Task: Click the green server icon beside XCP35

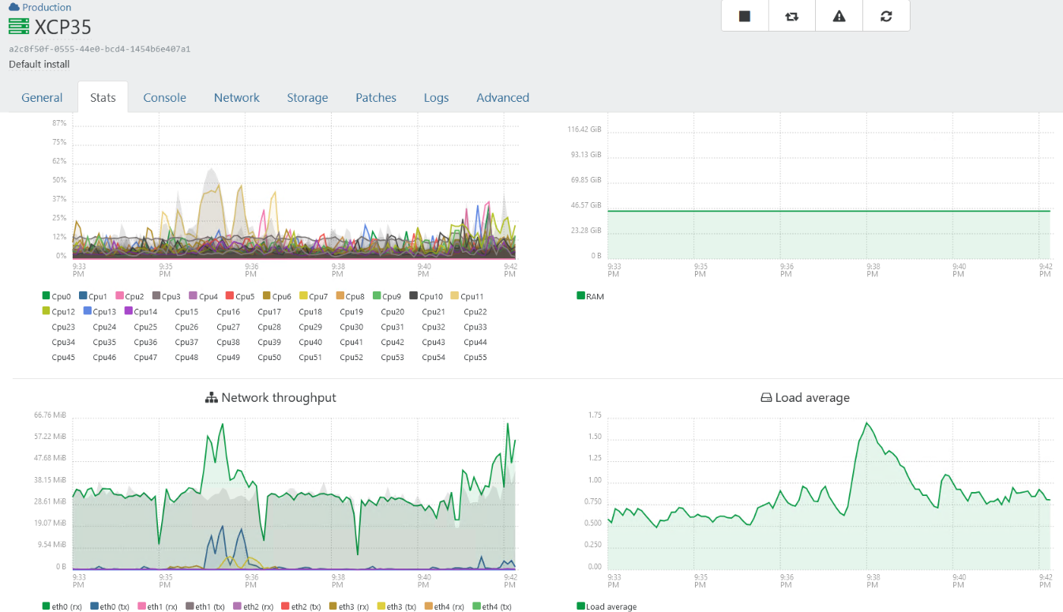Action: (x=18, y=27)
